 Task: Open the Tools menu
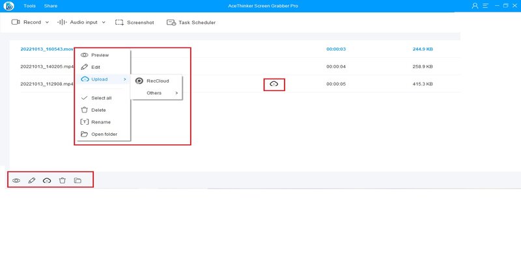click(x=30, y=6)
